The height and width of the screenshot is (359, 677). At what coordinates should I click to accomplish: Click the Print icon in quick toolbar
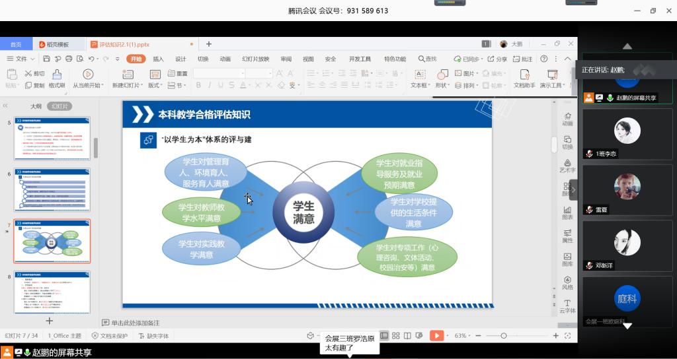point(69,59)
